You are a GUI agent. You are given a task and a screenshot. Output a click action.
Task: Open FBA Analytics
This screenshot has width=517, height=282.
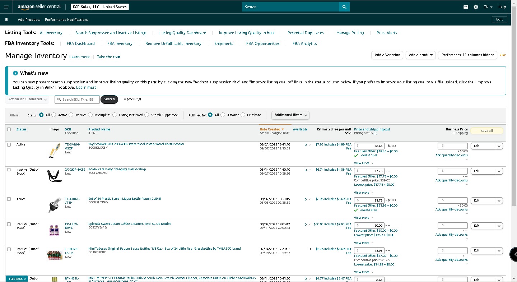point(305,43)
